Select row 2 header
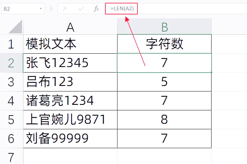Image resolution: width=247 pixels, height=164 pixels. coord(11,63)
